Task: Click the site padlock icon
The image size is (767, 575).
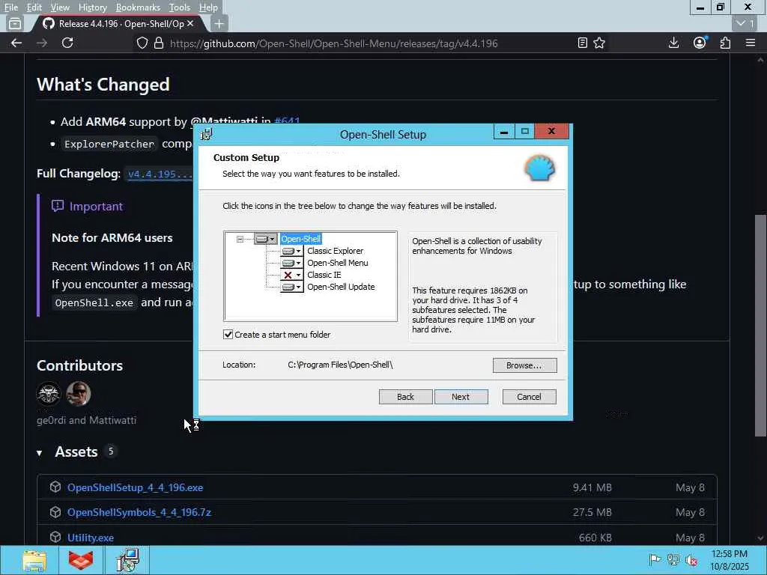Action: click(x=159, y=43)
